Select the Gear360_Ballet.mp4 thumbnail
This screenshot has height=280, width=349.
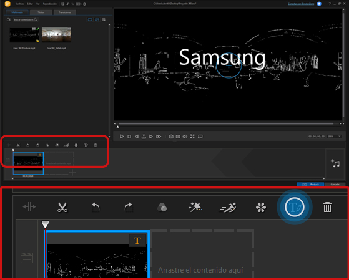(x=57, y=35)
